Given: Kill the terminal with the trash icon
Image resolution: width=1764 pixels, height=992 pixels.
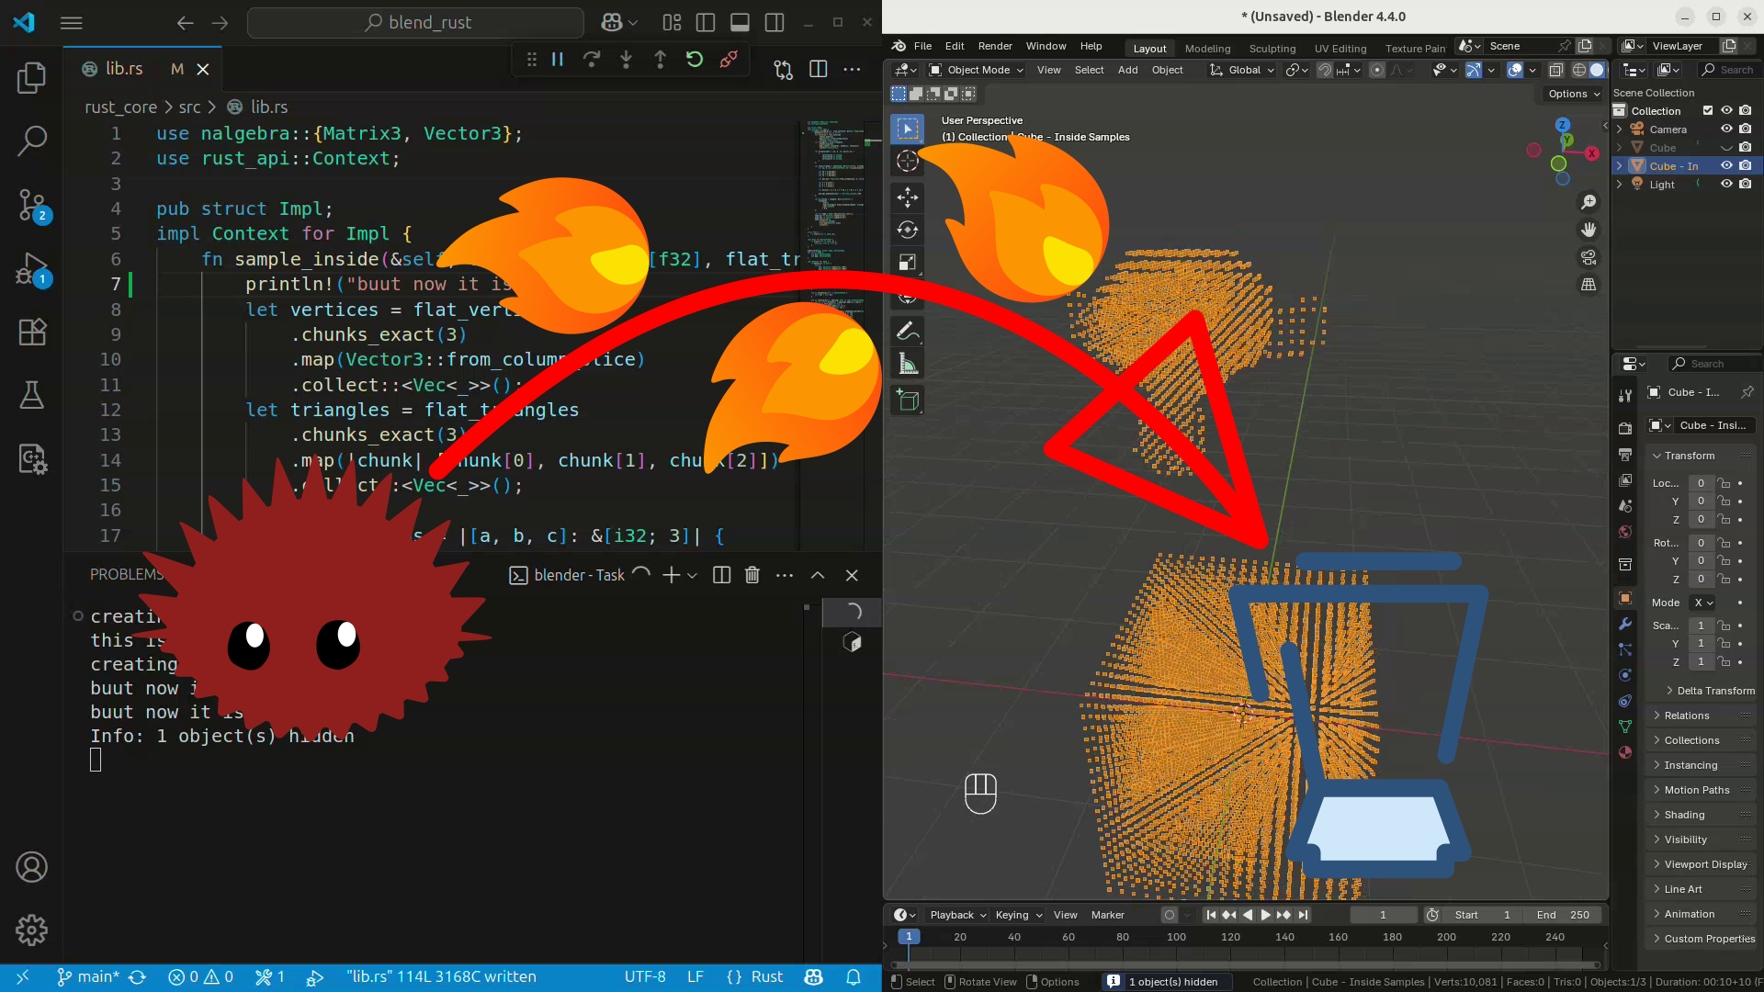Looking at the screenshot, I should (x=752, y=575).
